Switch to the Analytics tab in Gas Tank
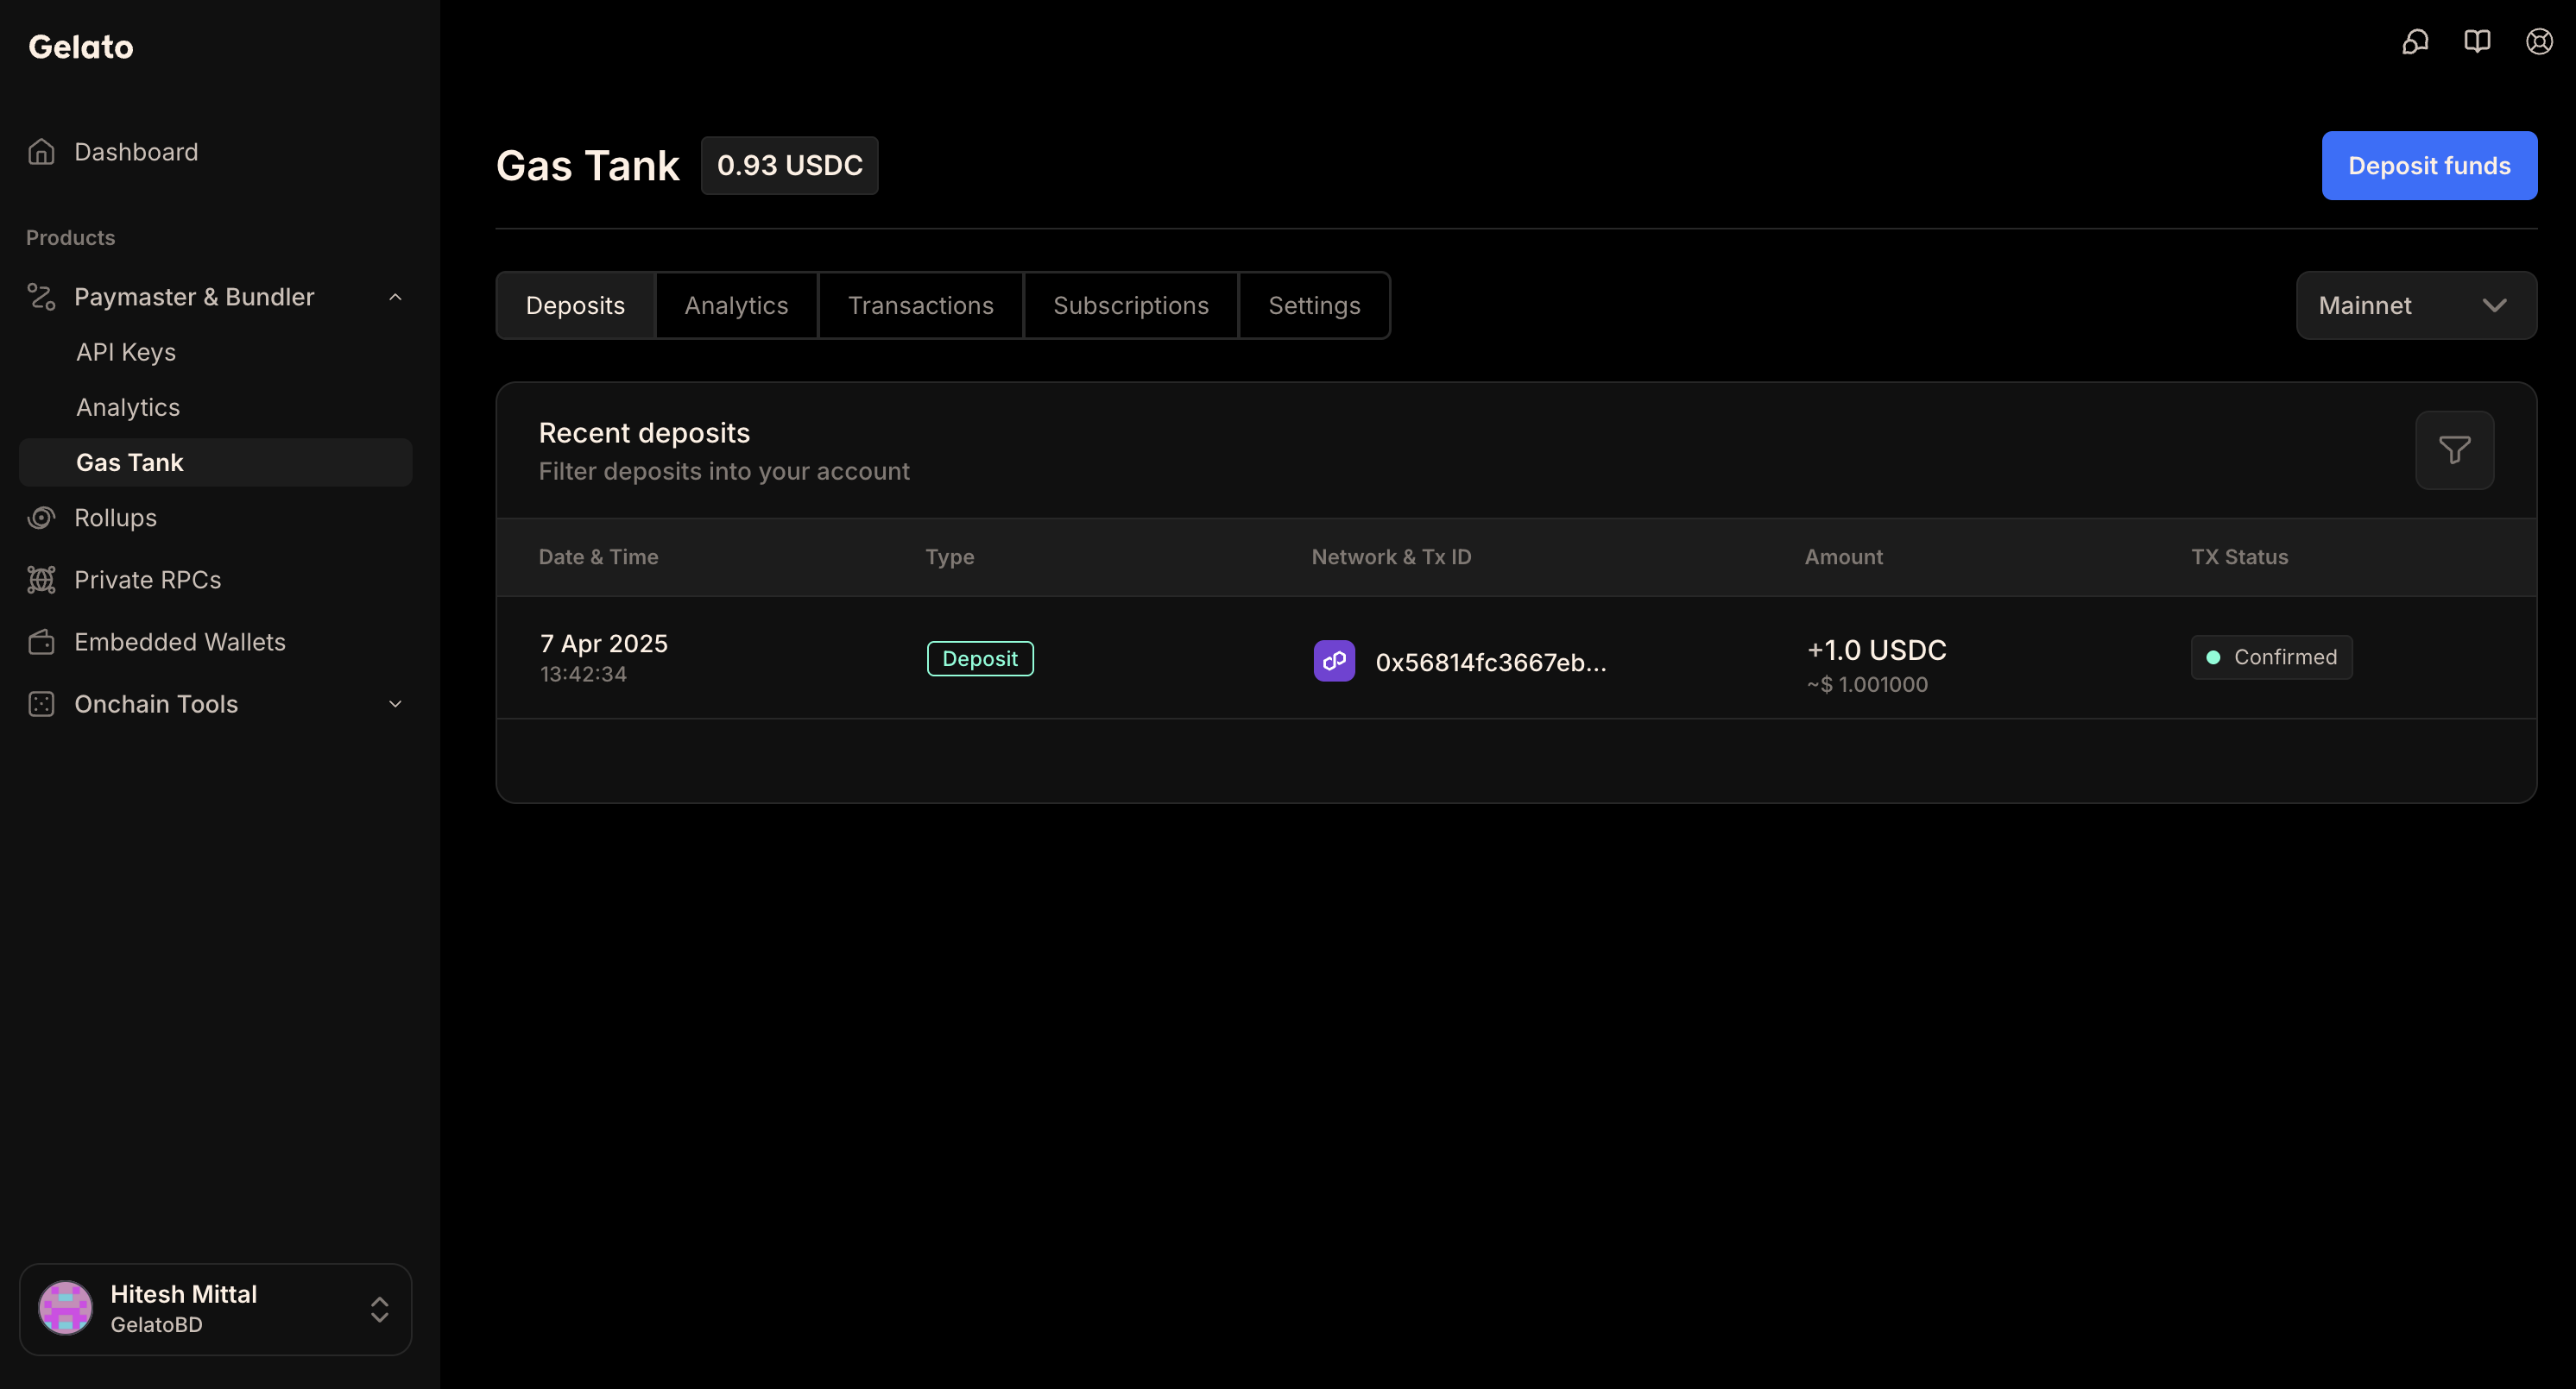 (x=736, y=305)
